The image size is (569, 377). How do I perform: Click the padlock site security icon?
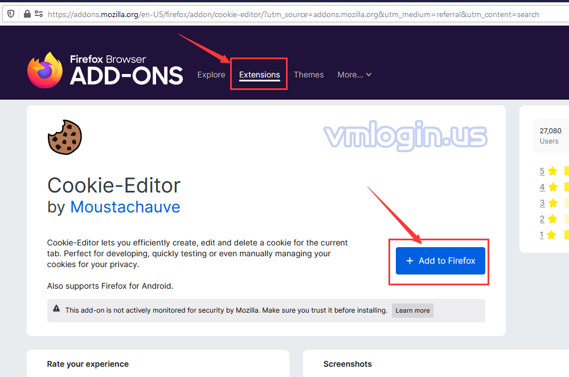pos(26,14)
